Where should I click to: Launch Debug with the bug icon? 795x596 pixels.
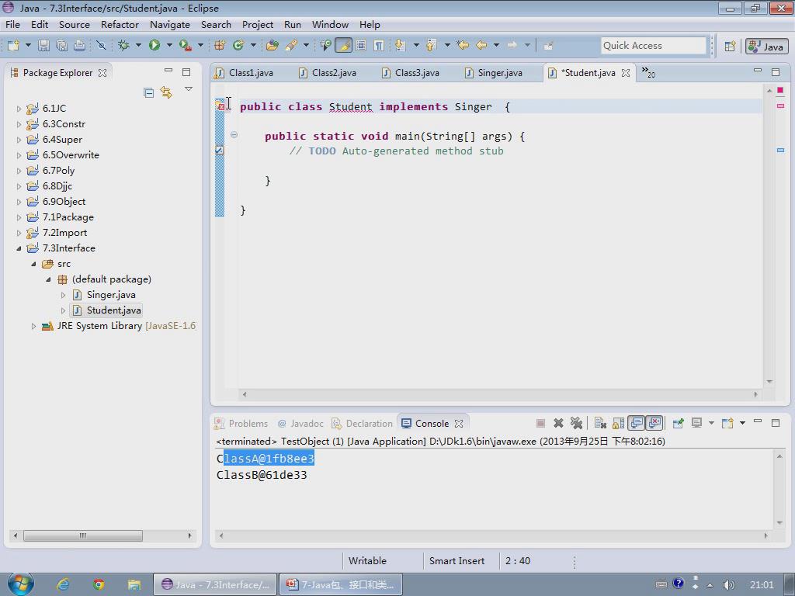123,46
